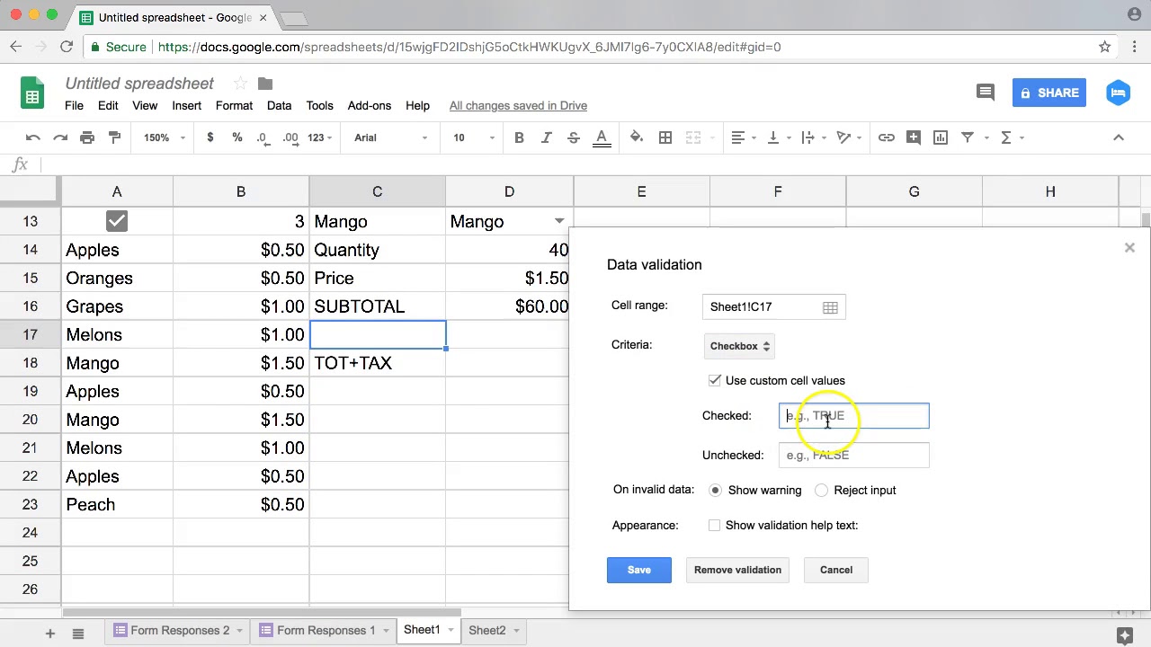This screenshot has width=1151, height=647.
Task: Format as currency with the dollar icon
Action: click(x=210, y=137)
